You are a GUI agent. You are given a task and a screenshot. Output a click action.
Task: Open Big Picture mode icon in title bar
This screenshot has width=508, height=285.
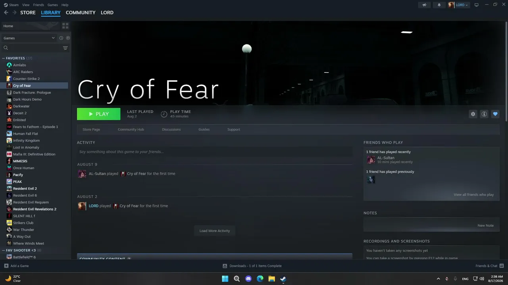click(x=476, y=5)
